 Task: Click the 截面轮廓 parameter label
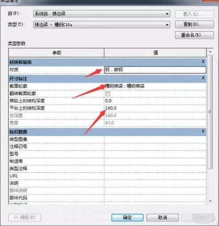tap(18, 86)
